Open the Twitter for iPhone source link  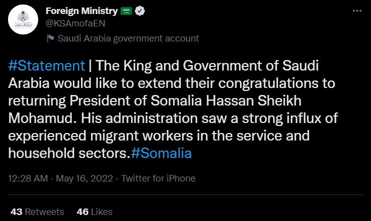158,178
